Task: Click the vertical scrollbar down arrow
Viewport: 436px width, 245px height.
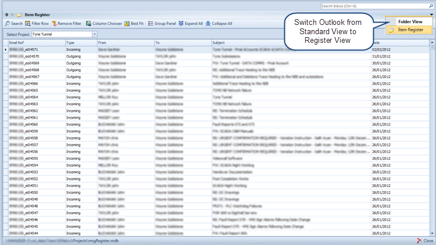Action: pos(432,233)
